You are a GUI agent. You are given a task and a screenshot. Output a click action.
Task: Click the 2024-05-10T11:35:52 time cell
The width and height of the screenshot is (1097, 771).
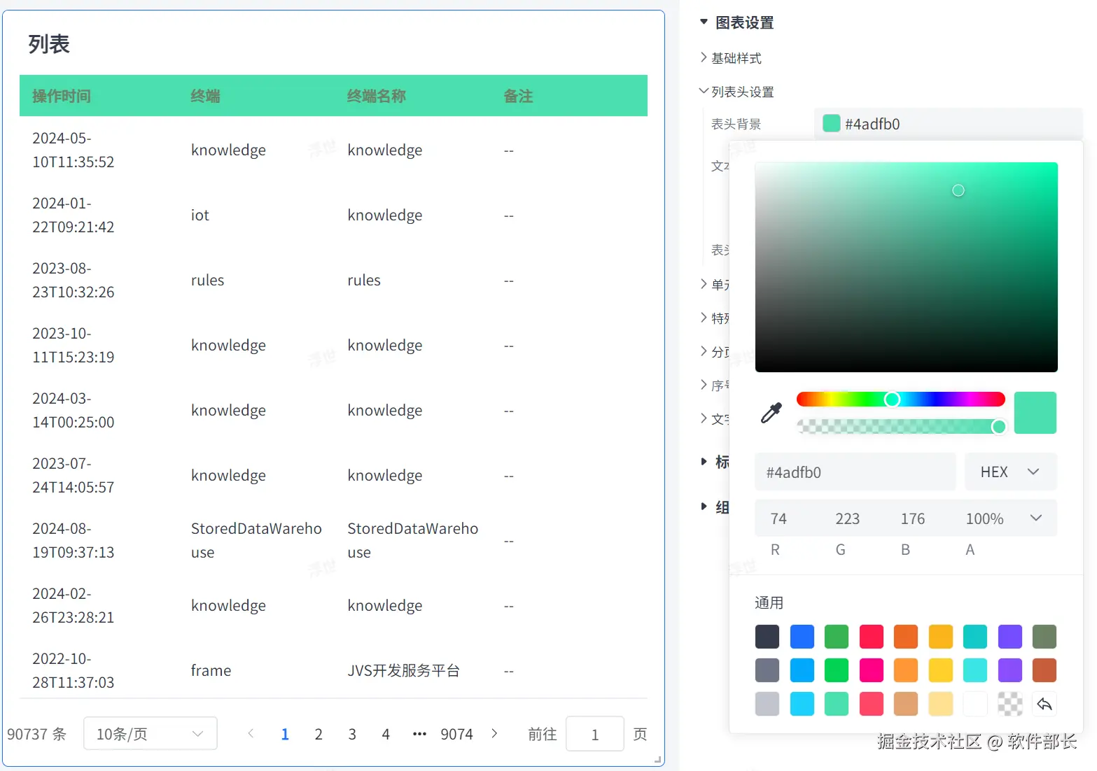point(74,150)
